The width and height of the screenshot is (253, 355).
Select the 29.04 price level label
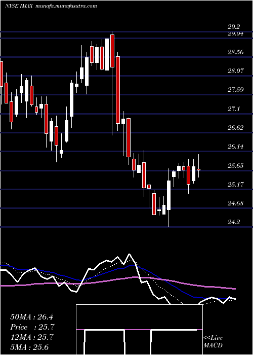tap(236, 34)
